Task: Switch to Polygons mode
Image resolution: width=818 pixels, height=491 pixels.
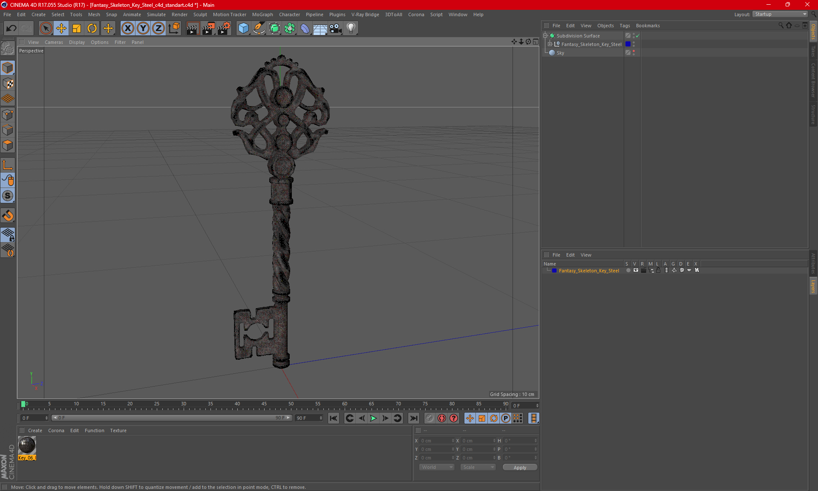Action: coord(8,145)
